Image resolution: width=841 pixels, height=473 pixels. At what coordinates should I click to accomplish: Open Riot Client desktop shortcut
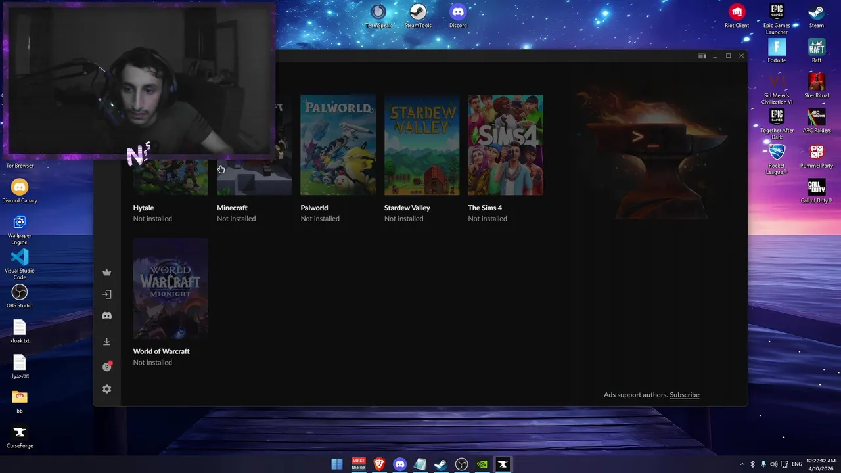pyautogui.click(x=737, y=16)
